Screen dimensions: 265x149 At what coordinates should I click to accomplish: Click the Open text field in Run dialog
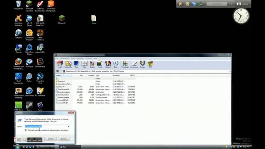tap(46, 126)
